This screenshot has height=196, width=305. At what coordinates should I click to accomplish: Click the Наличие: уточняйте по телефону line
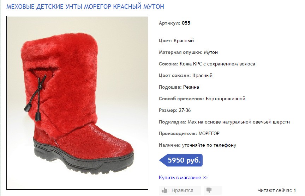point(197,145)
